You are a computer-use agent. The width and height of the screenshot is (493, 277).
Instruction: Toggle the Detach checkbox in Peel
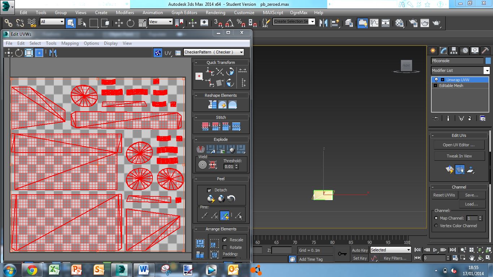tap(209, 190)
